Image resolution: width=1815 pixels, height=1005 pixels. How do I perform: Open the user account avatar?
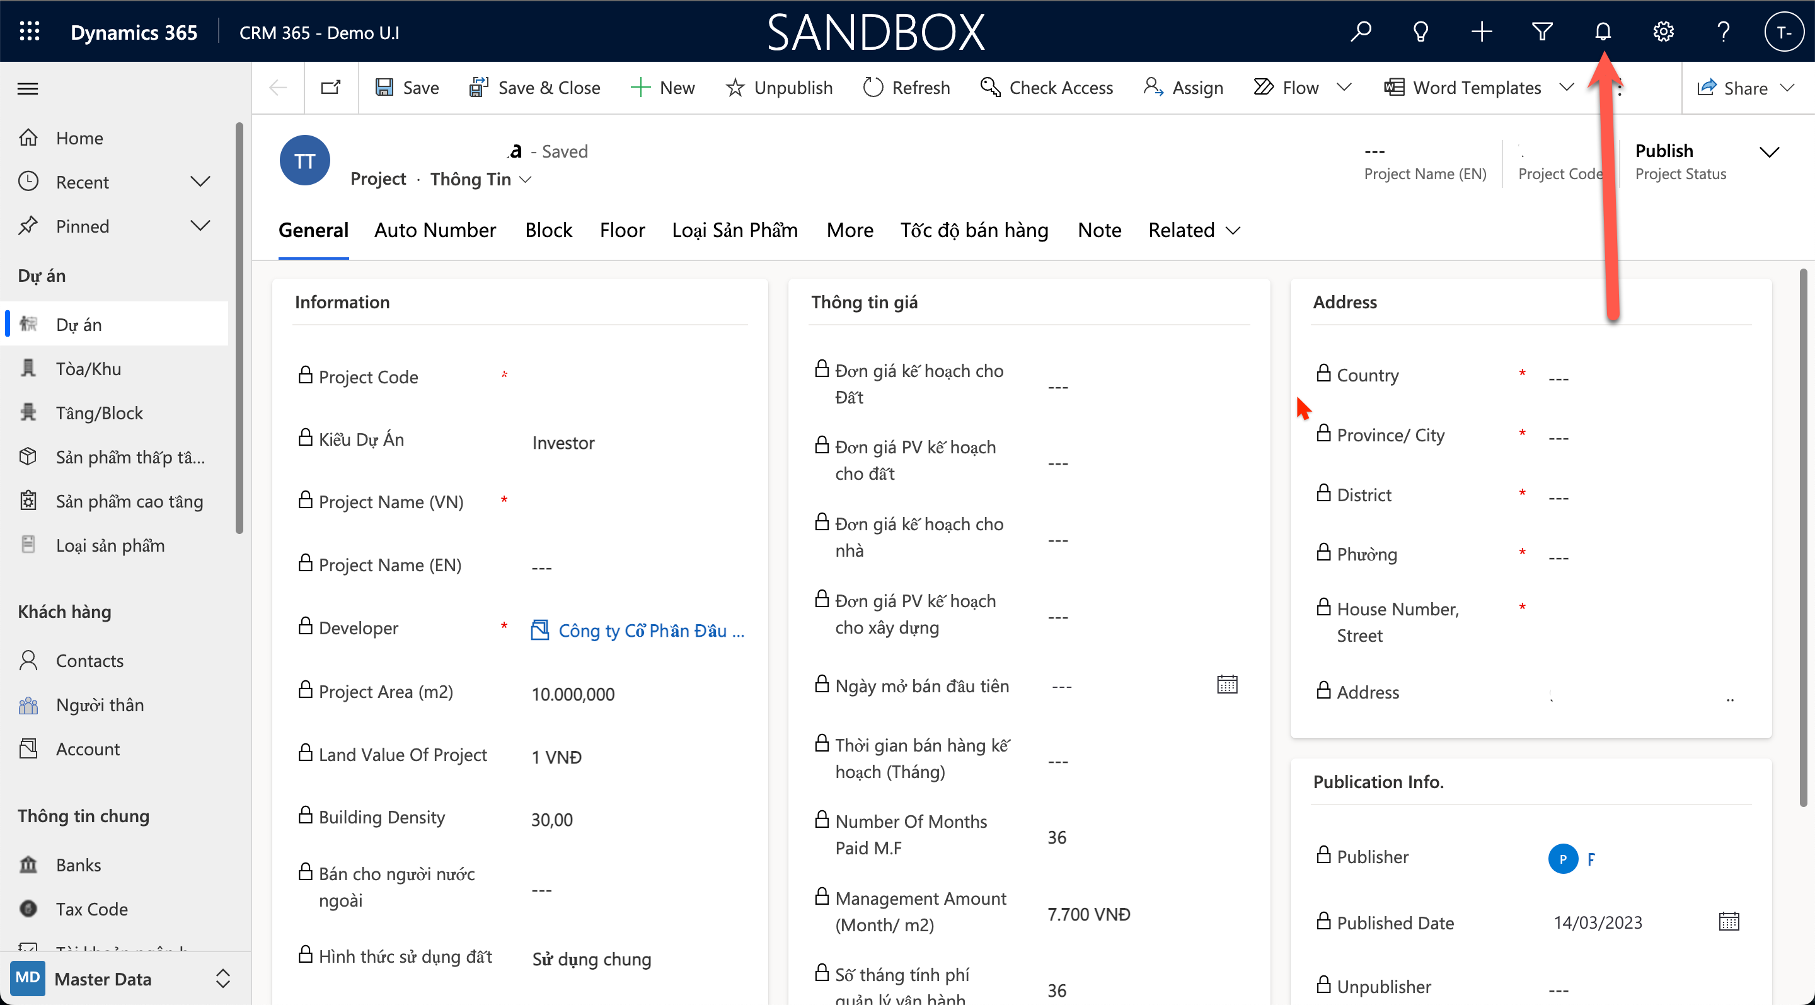pyautogui.click(x=1783, y=32)
